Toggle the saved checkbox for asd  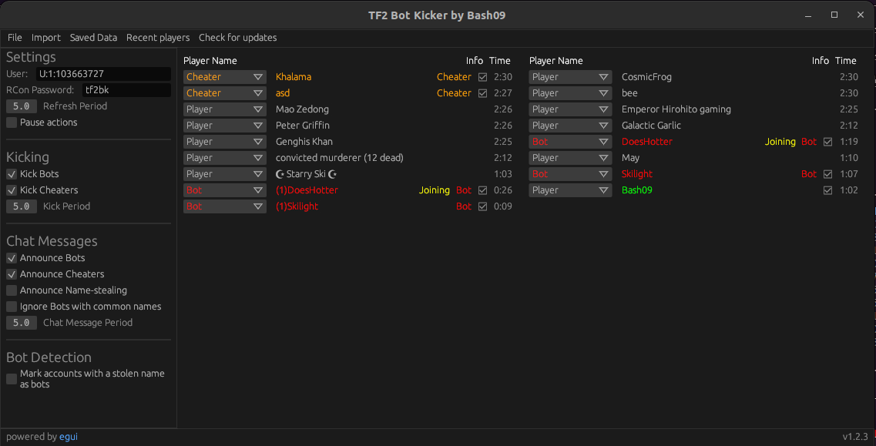483,93
